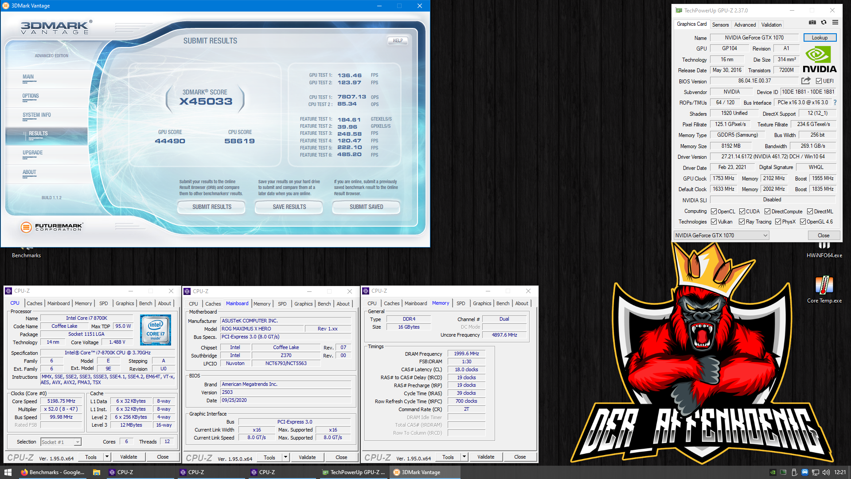Image resolution: width=851 pixels, height=479 pixels.
Task: Click the SAVE RESULTS button
Action: click(x=289, y=207)
